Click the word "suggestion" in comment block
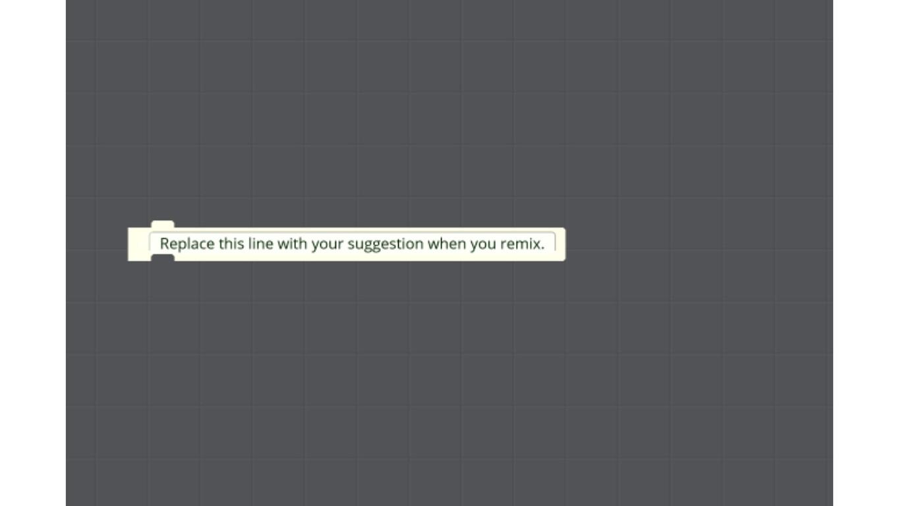This screenshot has width=899, height=506. 386,244
